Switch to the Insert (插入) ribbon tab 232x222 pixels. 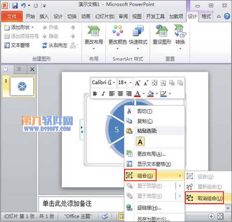44,16
